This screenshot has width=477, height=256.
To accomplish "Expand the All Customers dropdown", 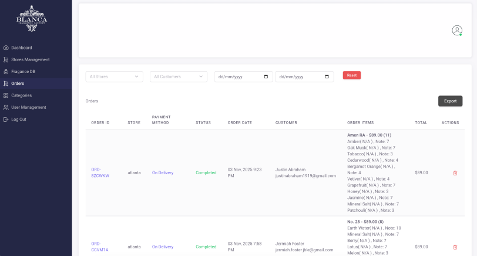I will [x=177, y=77].
